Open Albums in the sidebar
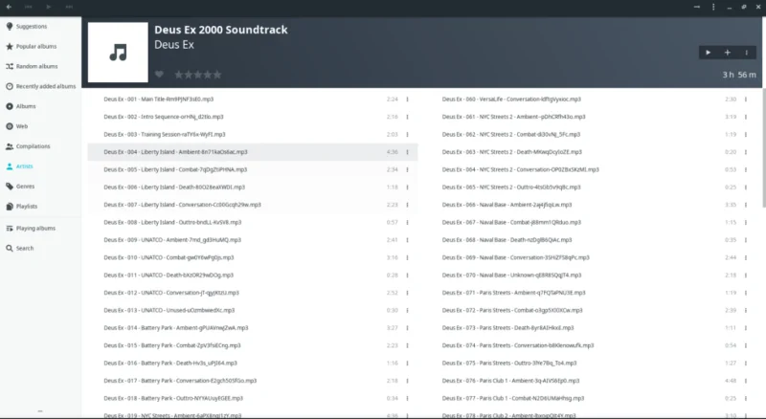The height and width of the screenshot is (419, 766). [40, 106]
